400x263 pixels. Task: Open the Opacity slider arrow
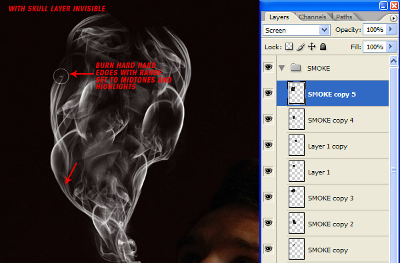391,29
